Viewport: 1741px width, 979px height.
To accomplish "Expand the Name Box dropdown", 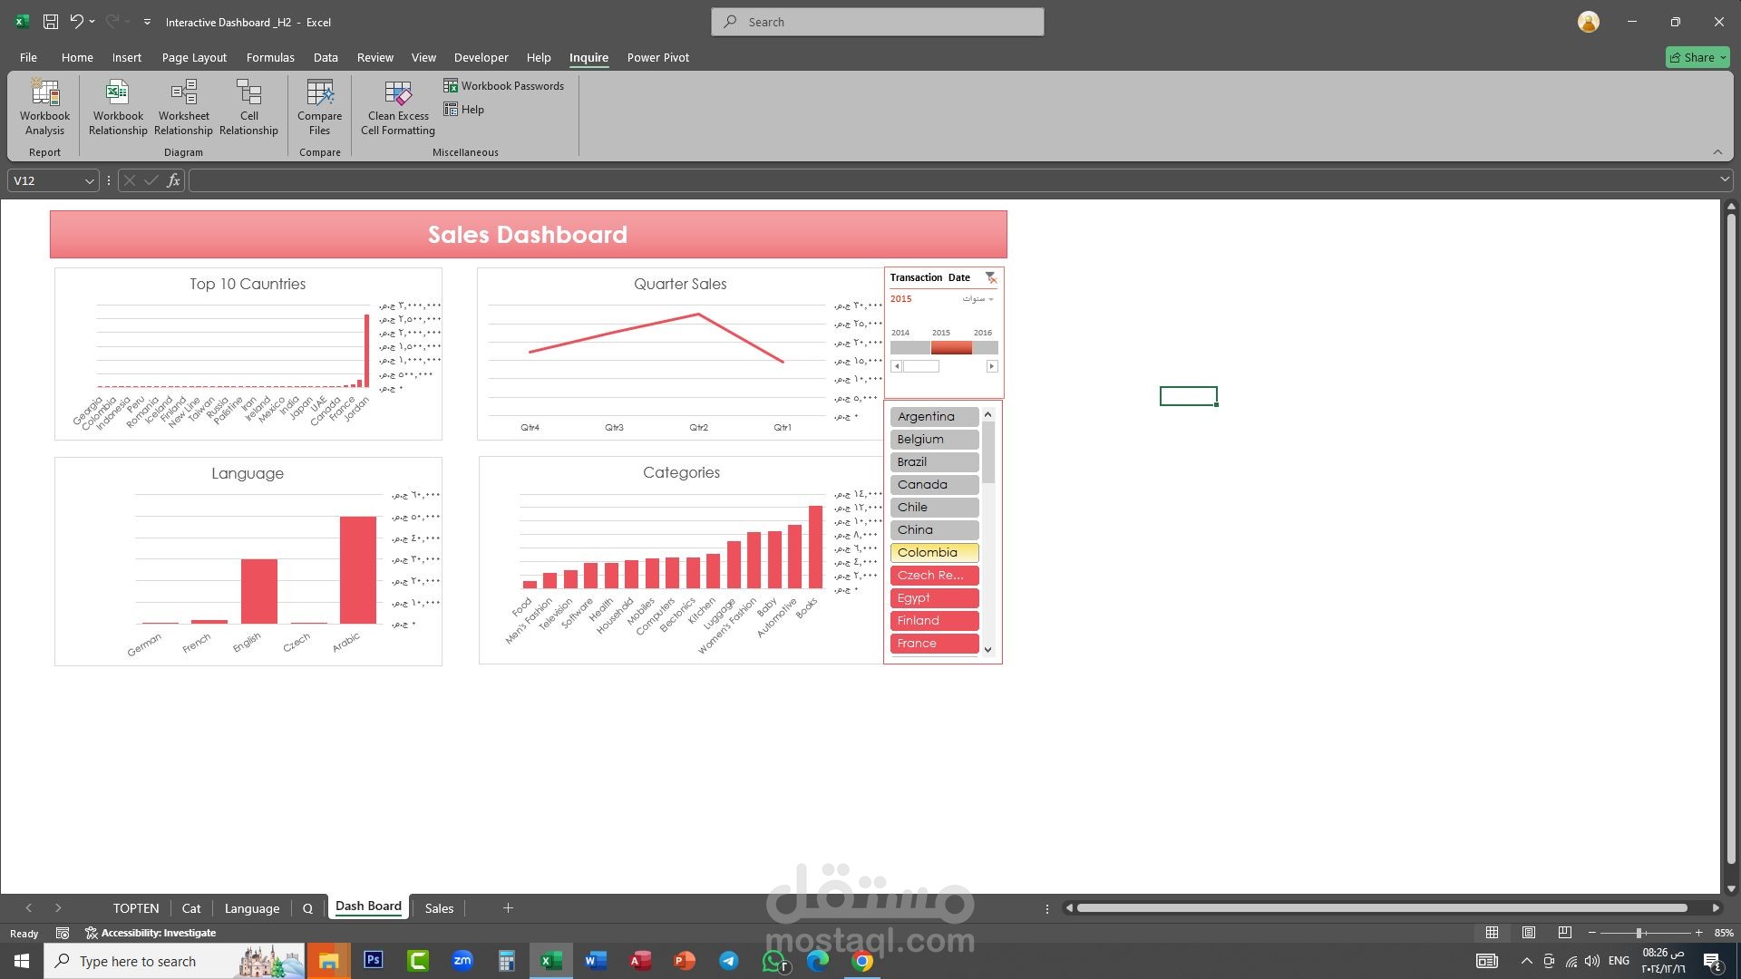I will (89, 181).
